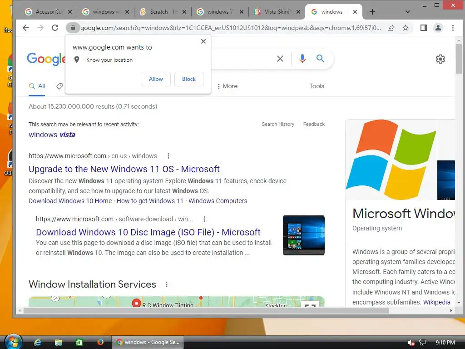
Task: Close the location permission popup
Action: click(203, 41)
